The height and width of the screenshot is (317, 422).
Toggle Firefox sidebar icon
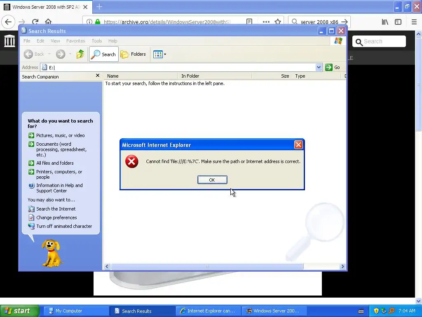click(x=398, y=22)
